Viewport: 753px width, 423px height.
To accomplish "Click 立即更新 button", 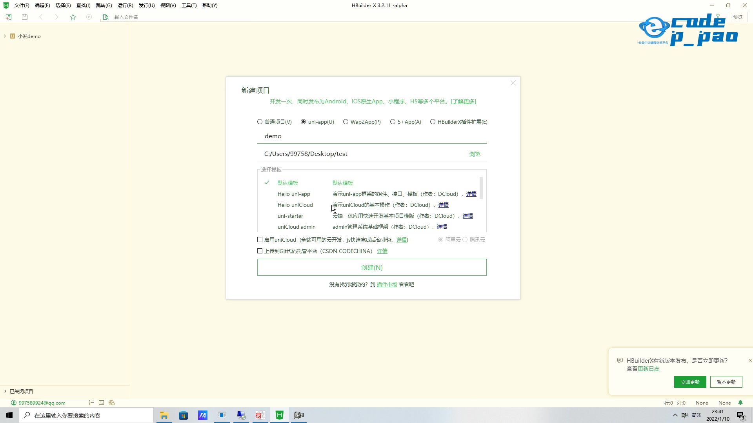I will tap(690, 382).
